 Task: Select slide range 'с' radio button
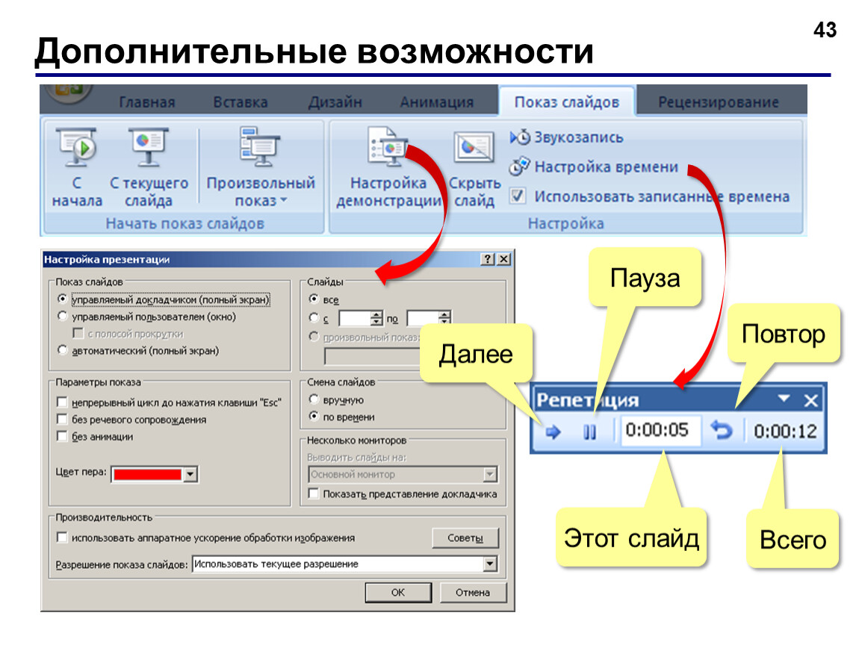(314, 317)
